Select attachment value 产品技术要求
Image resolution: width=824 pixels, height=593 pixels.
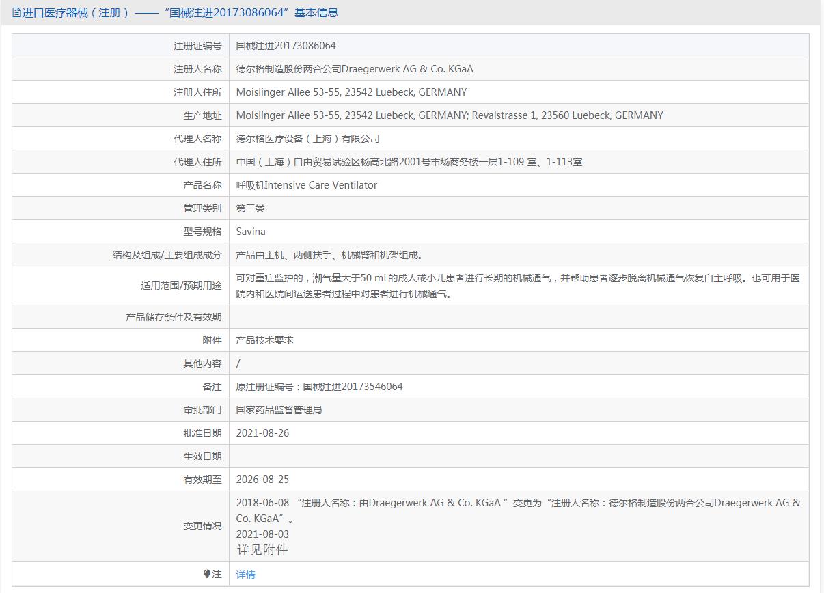[x=265, y=340]
